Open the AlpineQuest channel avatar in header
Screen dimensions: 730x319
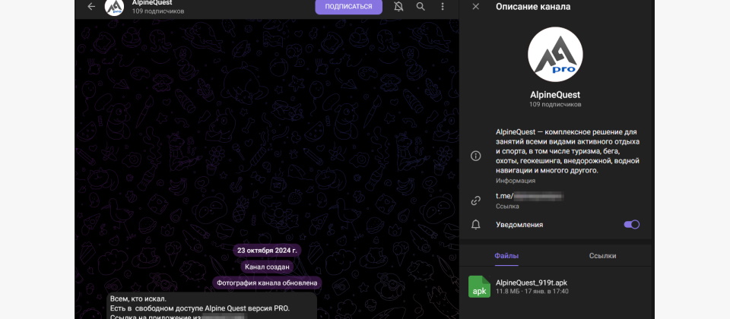114,7
